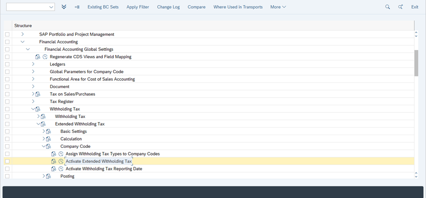Image resolution: width=426 pixels, height=198 pixels.
Task: Open documentation for Activate Withholding Tax Reporting Date
Action: pos(54,169)
